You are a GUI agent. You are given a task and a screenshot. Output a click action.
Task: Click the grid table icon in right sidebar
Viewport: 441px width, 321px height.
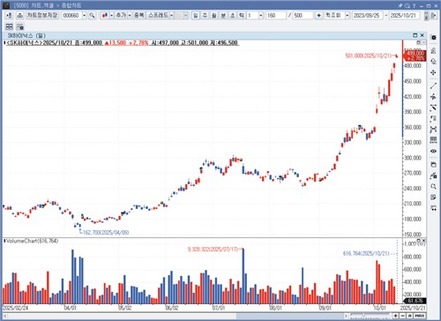(433, 140)
